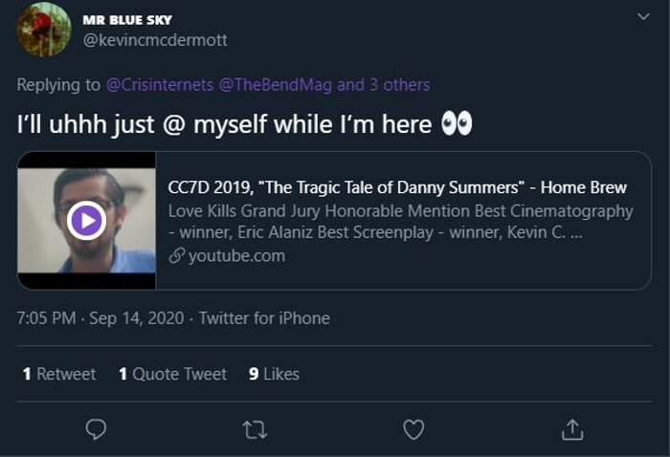
Task: Click the link chain icon by youtube.com
Action: (175, 255)
